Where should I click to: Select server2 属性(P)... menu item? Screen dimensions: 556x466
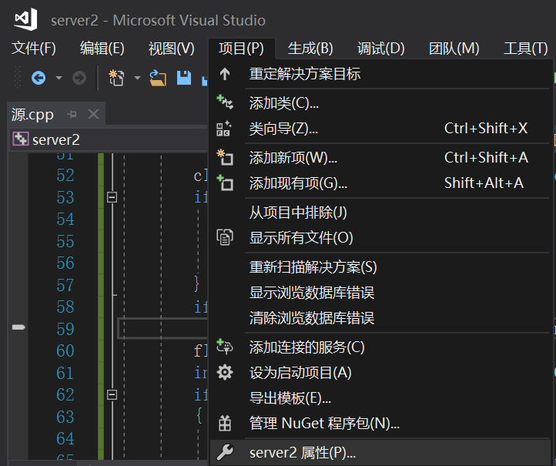click(380, 453)
